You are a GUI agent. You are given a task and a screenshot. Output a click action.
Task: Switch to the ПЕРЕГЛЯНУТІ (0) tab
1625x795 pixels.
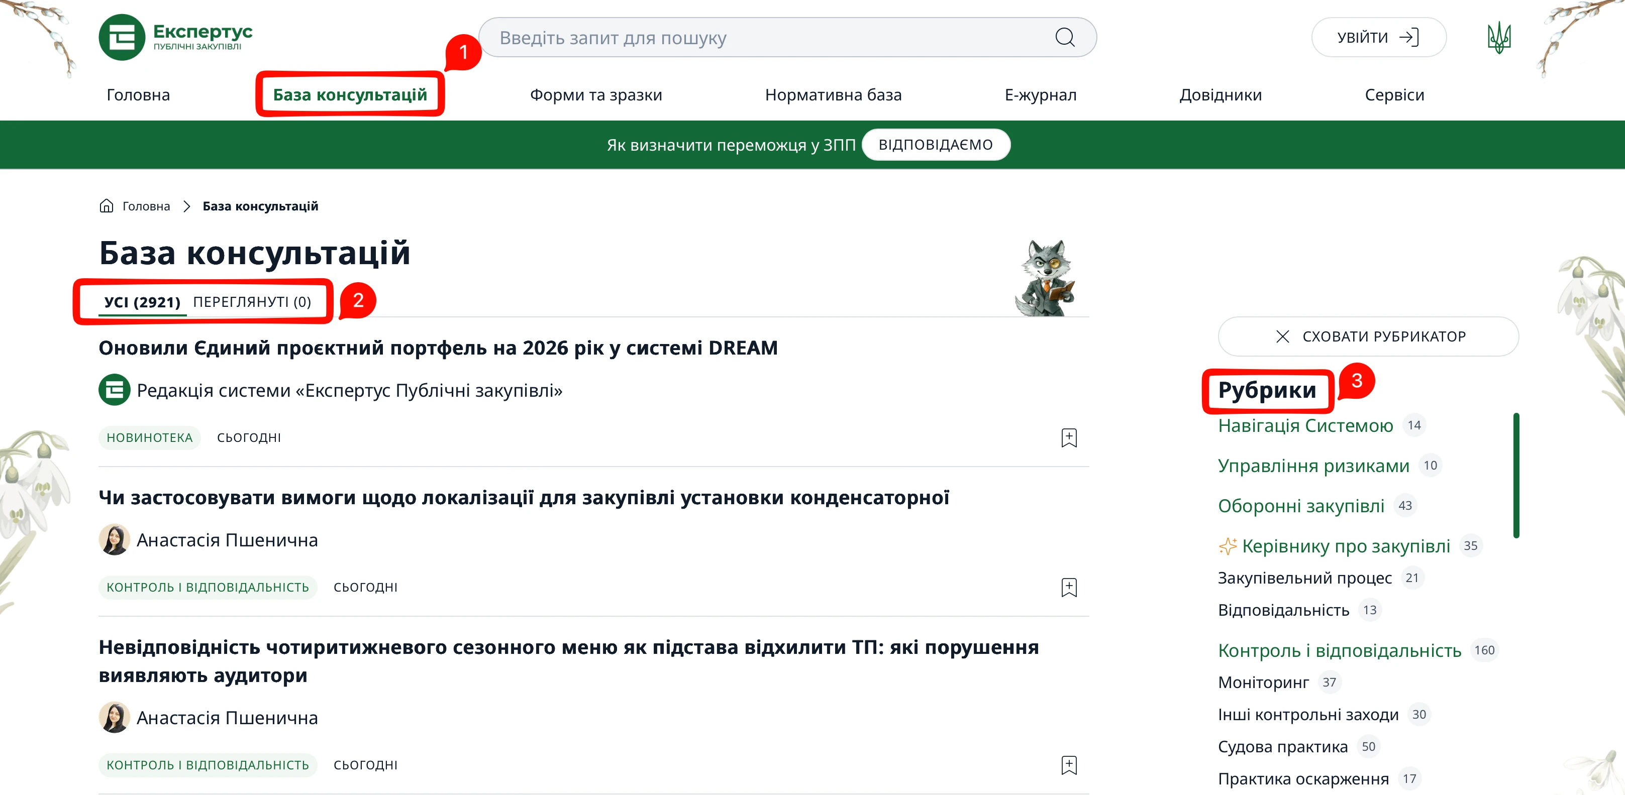pos(252,302)
